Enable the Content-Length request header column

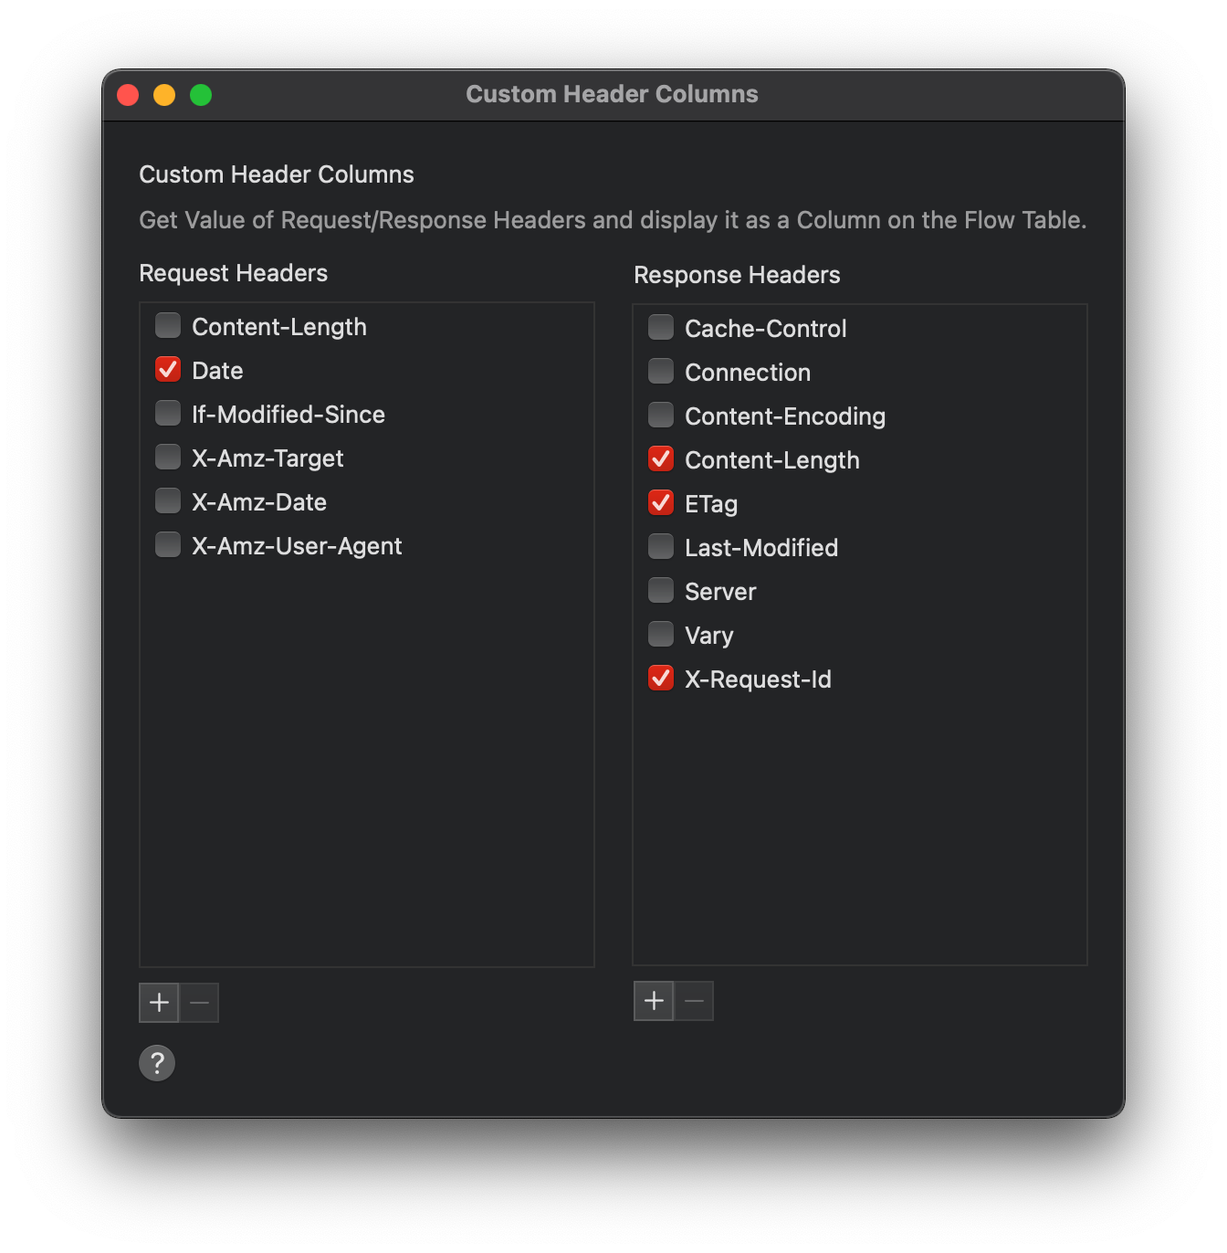point(167,325)
